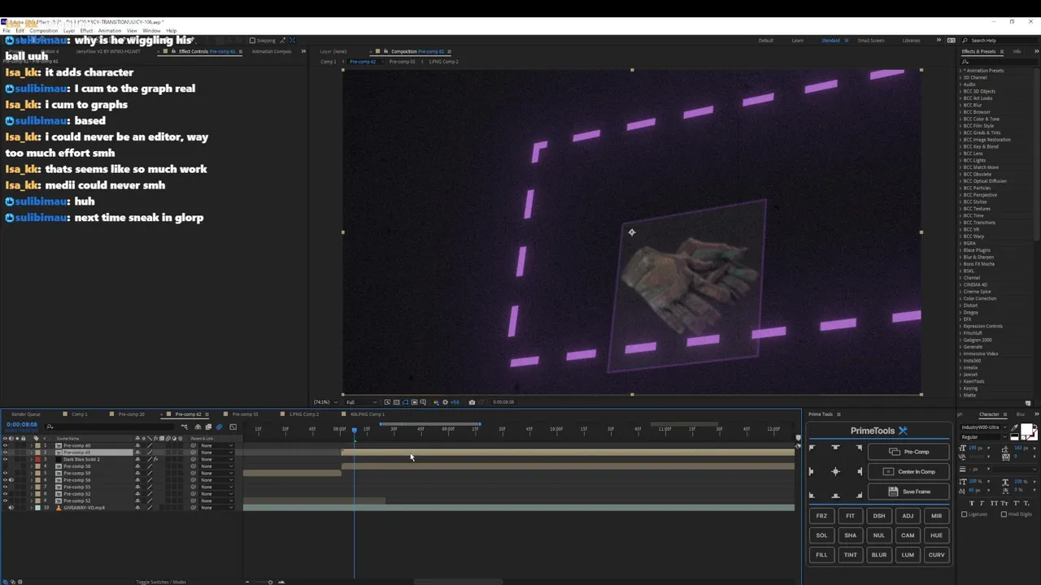Switch to the Render Queue tab
1041x585 pixels.
(26, 414)
